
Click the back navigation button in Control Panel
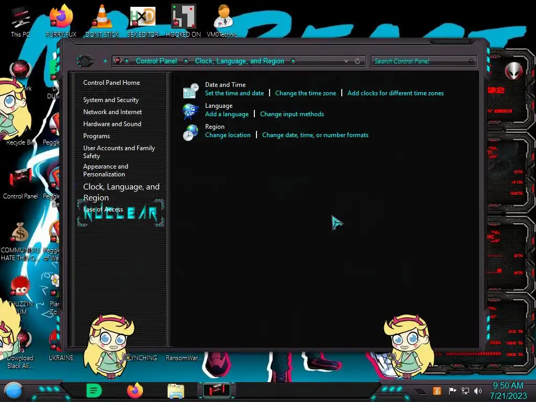[85, 61]
